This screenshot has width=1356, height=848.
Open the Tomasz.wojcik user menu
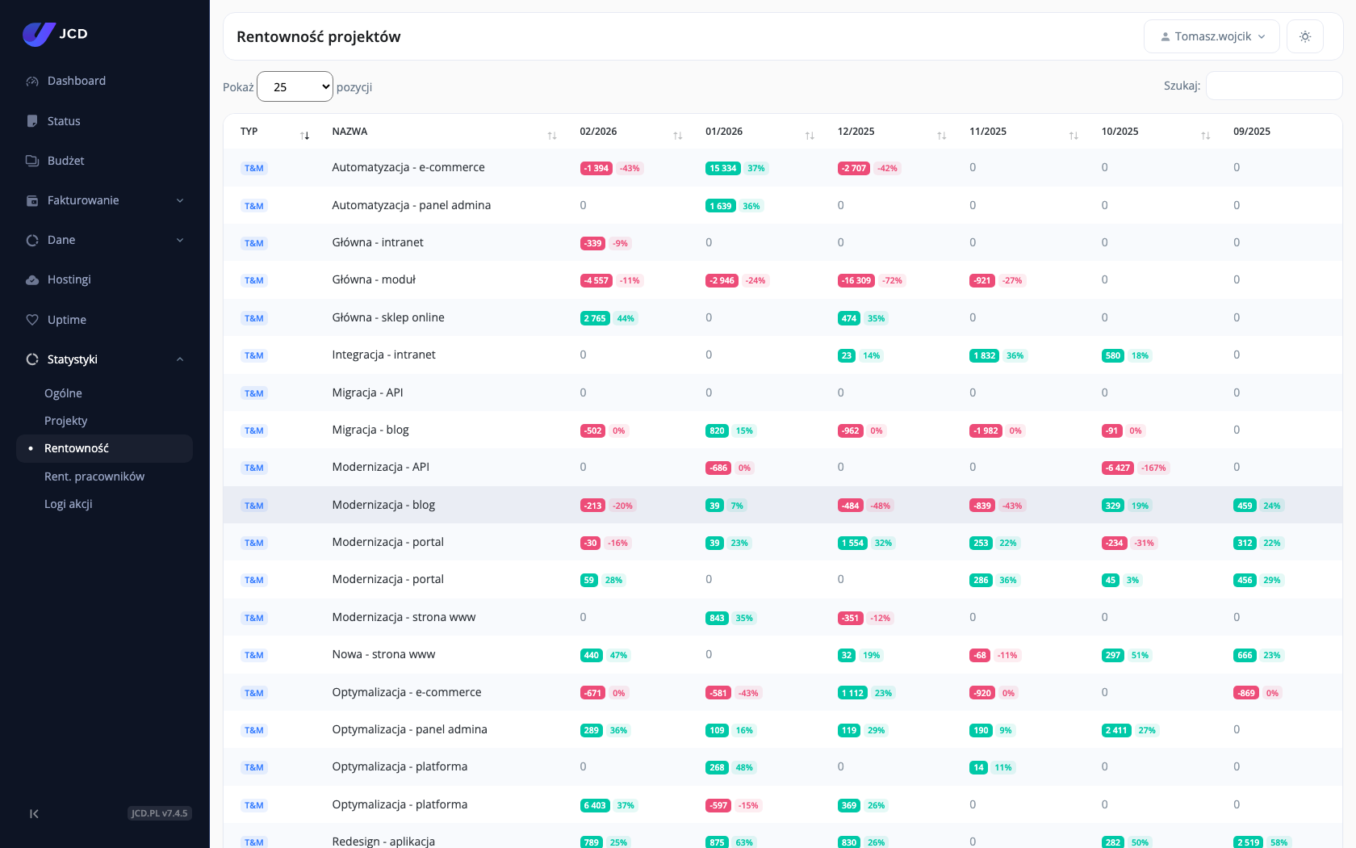point(1212,36)
